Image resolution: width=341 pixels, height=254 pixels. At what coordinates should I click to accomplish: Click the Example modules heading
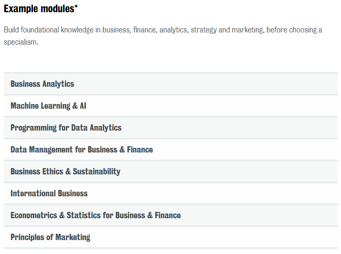(40, 9)
